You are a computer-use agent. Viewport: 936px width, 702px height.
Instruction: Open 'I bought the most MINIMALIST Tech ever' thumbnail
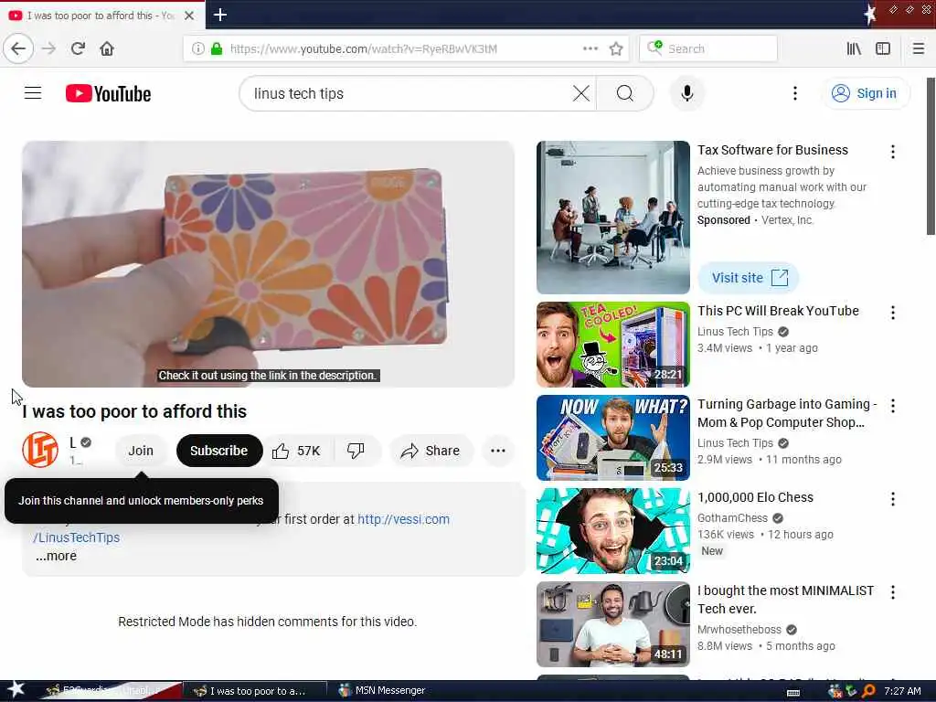click(x=613, y=623)
